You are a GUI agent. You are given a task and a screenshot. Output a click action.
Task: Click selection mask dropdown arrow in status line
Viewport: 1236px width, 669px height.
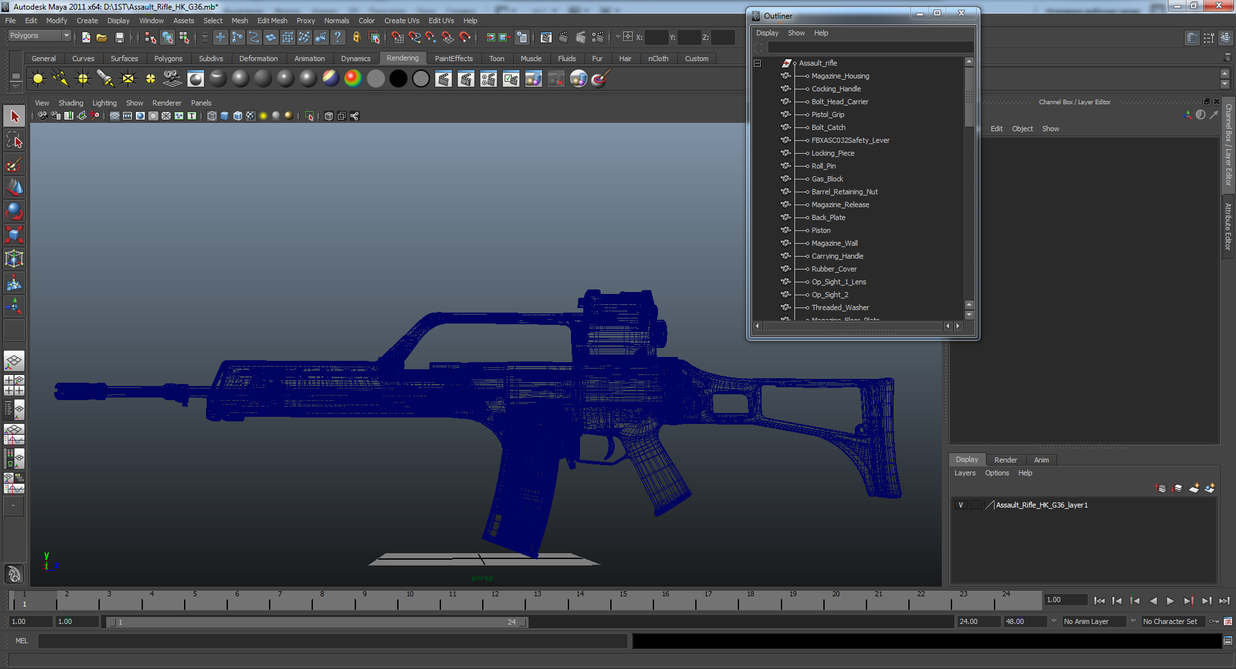pos(205,37)
